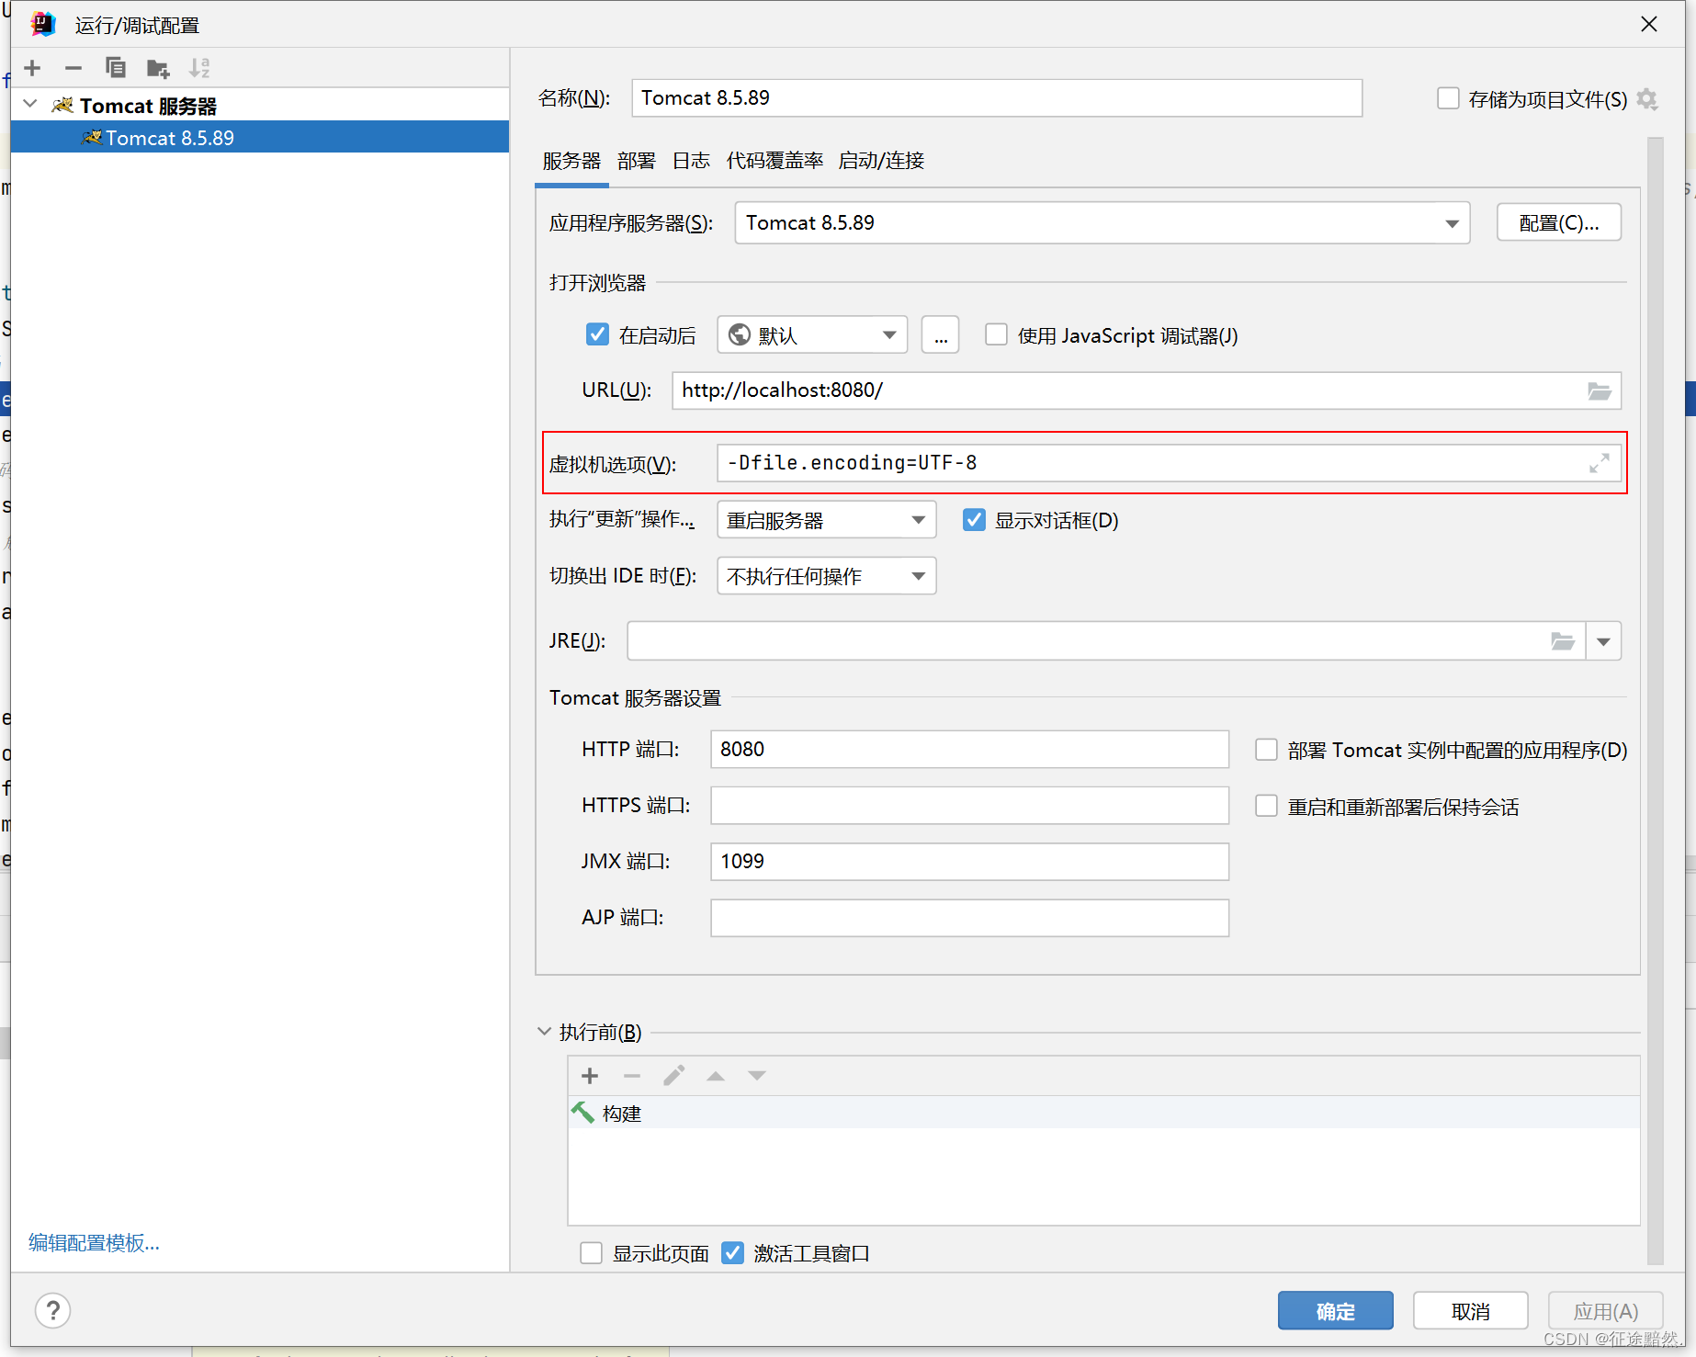
Task: Check the 显示此页面 checkbox
Action: coord(592,1253)
